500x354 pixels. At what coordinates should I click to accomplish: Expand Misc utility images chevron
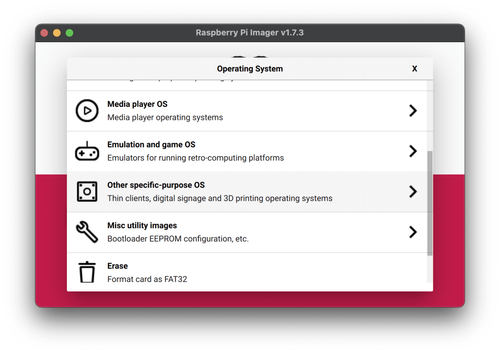click(x=413, y=232)
